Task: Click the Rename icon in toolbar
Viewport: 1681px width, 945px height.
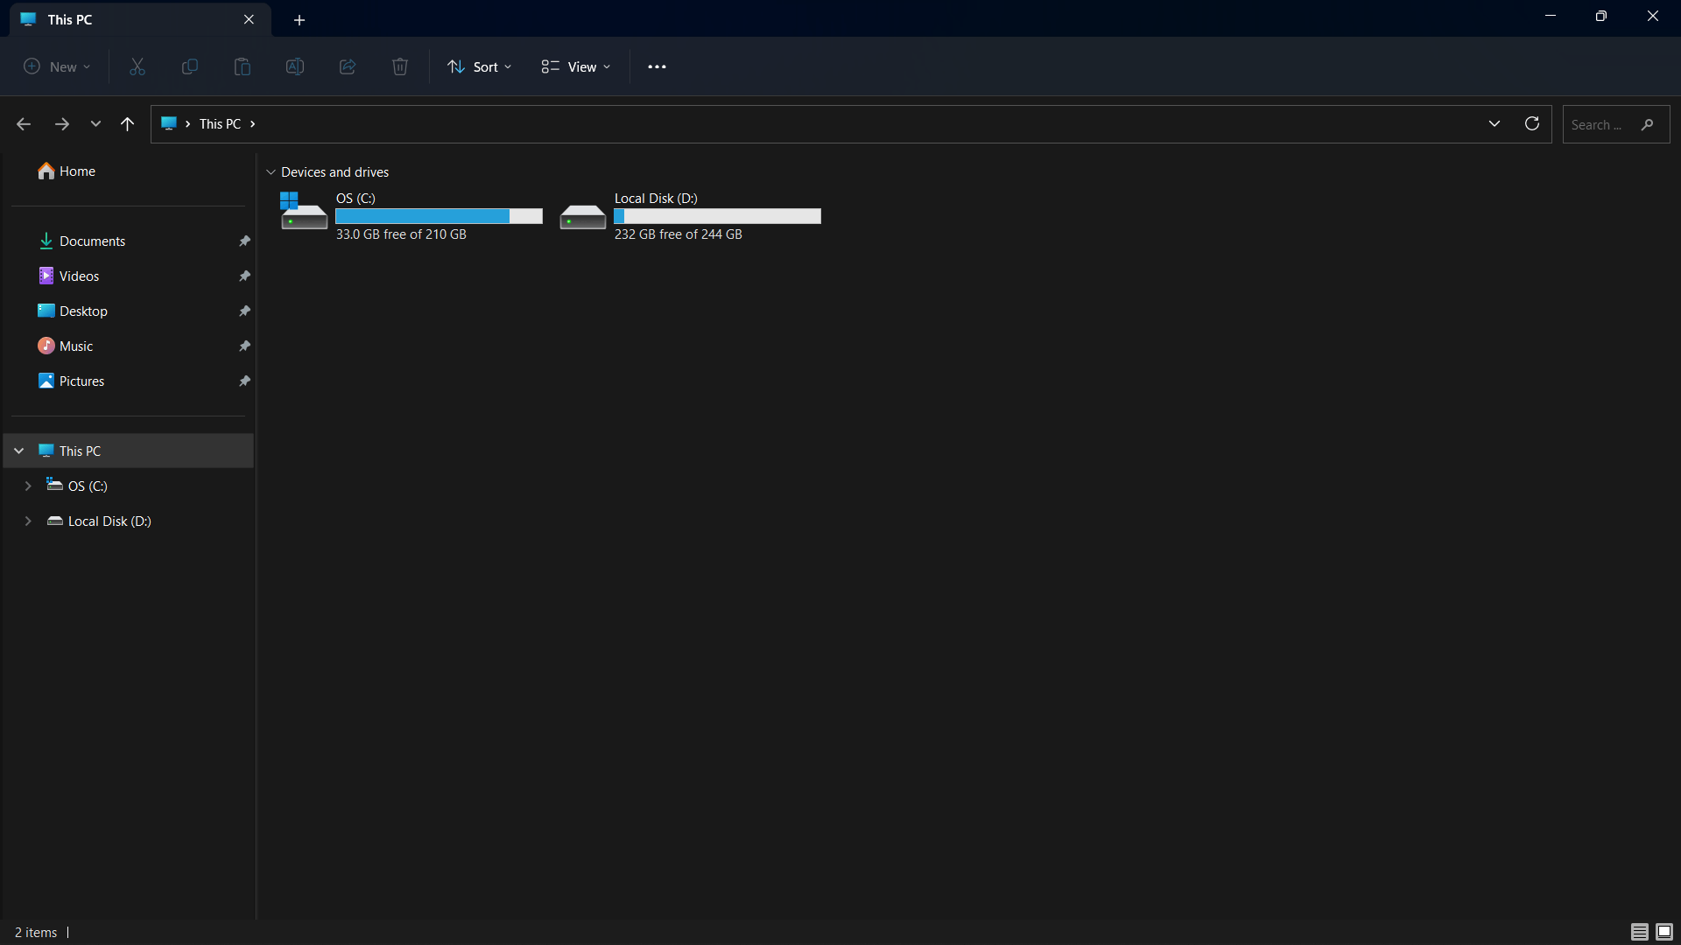Action: [295, 66]
